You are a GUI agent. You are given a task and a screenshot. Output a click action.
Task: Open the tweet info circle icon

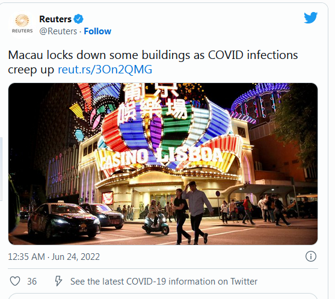pyautogui.click(x=311, y=256)
